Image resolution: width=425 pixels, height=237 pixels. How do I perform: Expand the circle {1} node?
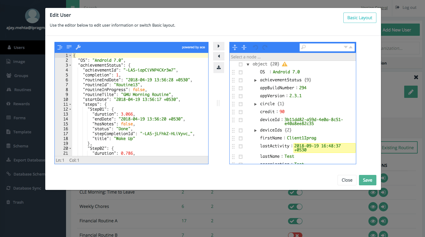(x=256, y=104)
